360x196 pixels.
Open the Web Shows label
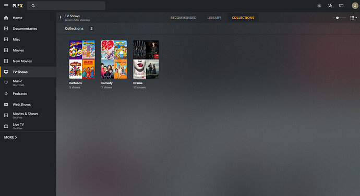point(21,104)
